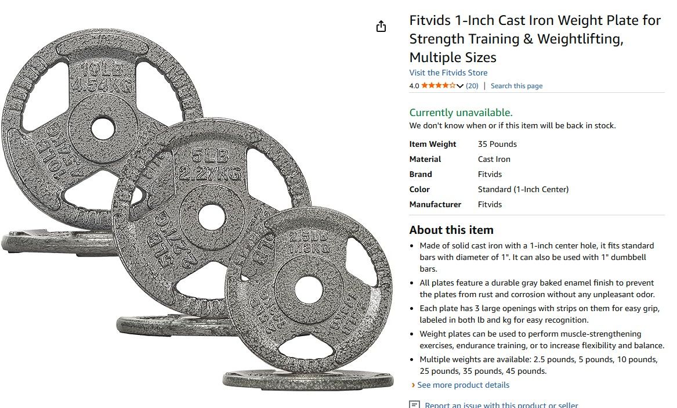Click the Item Weight label
677x408 pixels.
pos(433,144)
